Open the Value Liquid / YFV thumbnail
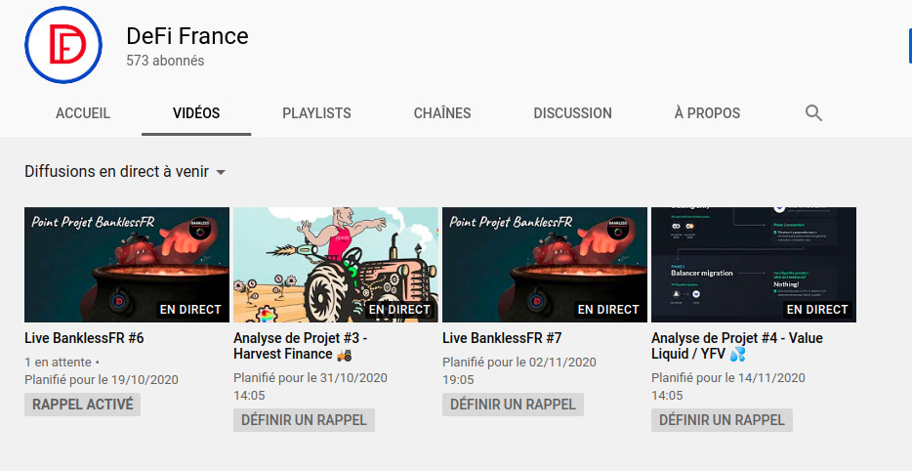Image resolution: width=912 pixels, height=471 pixels. point(754,265)
